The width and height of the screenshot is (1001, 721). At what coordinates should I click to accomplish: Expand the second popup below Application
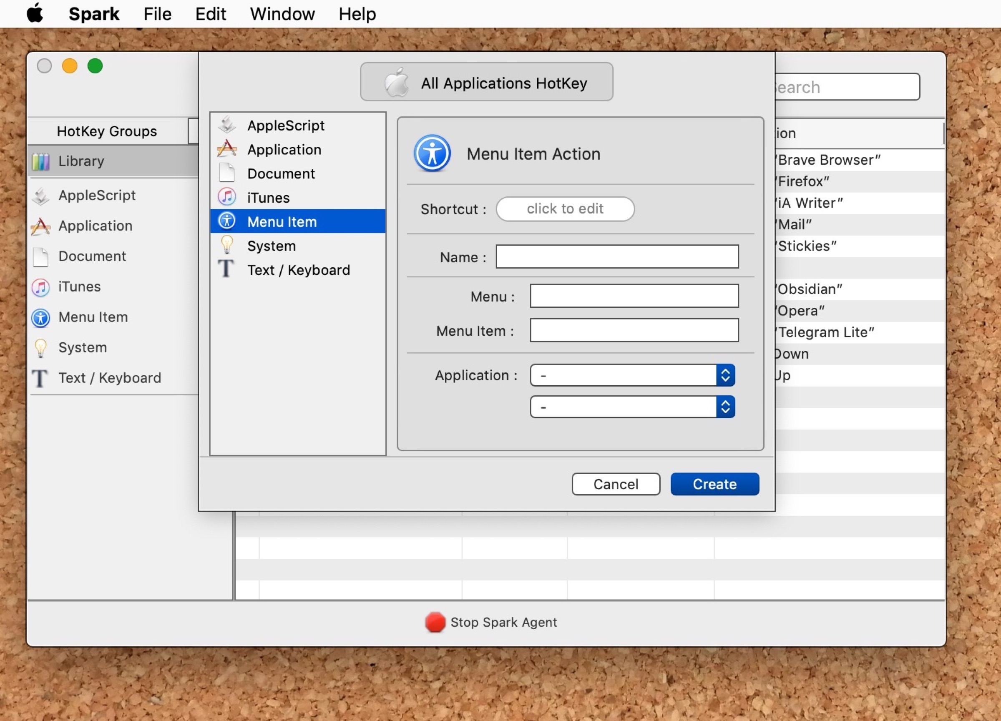[632, 407]
